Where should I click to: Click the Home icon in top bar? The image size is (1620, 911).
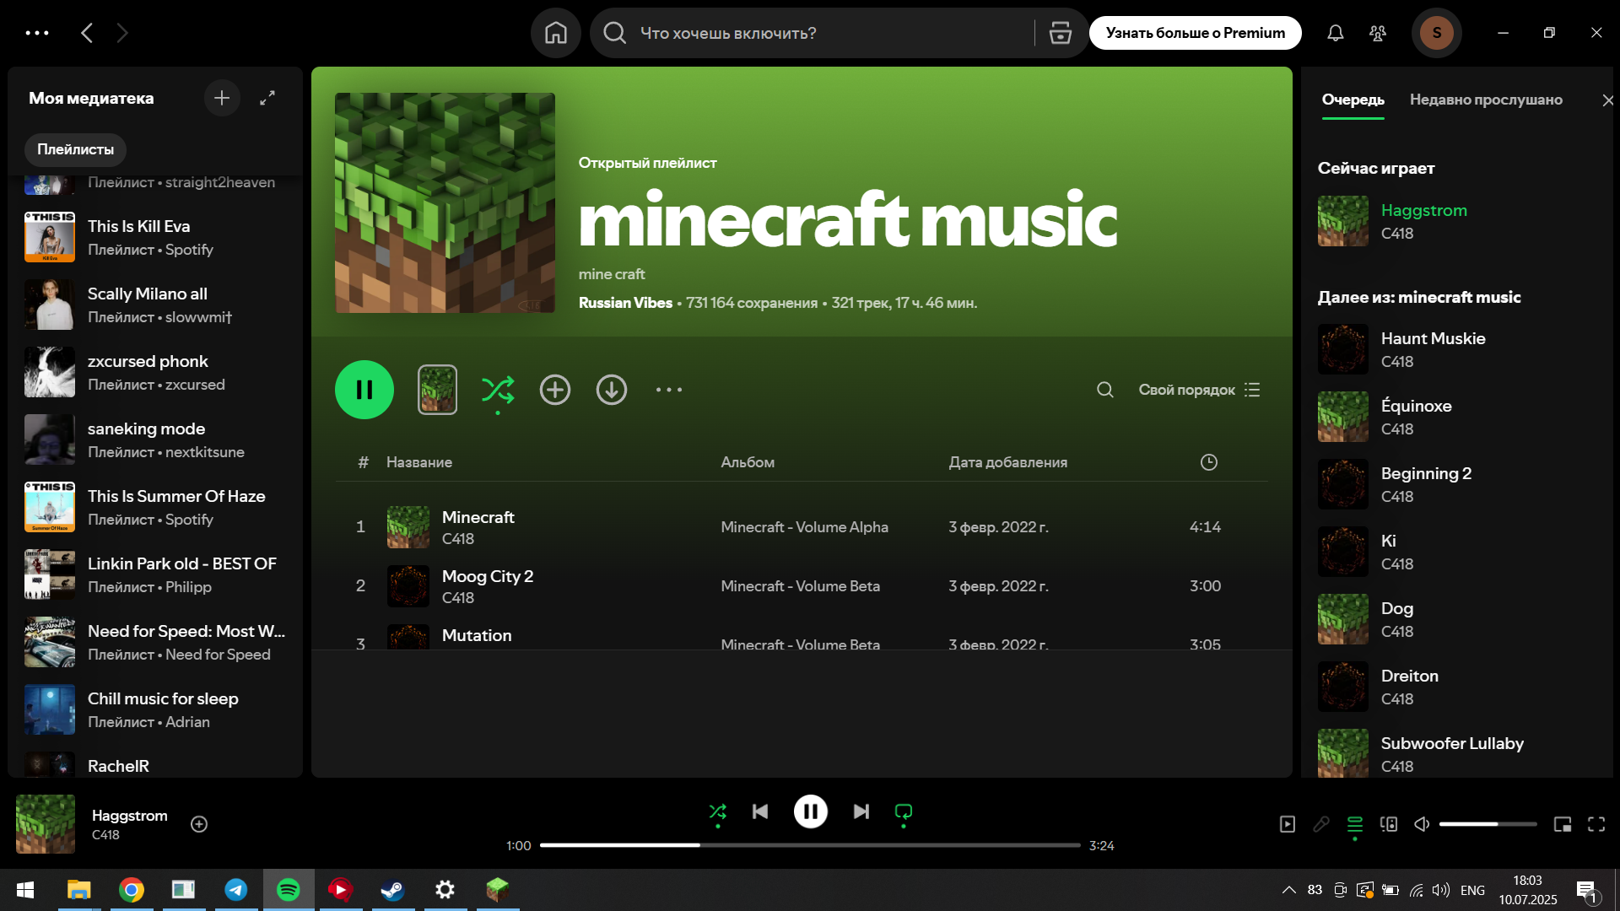click(555, 33)
